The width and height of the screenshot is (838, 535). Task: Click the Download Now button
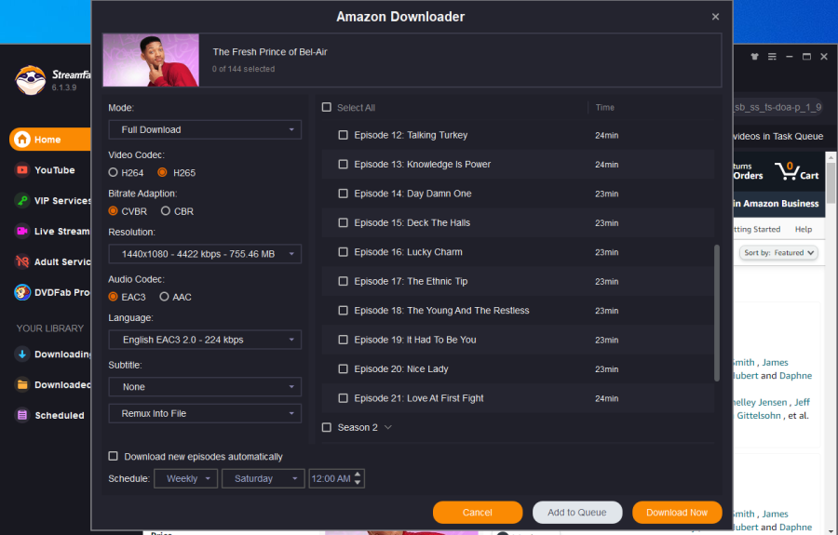pos(677,512)
